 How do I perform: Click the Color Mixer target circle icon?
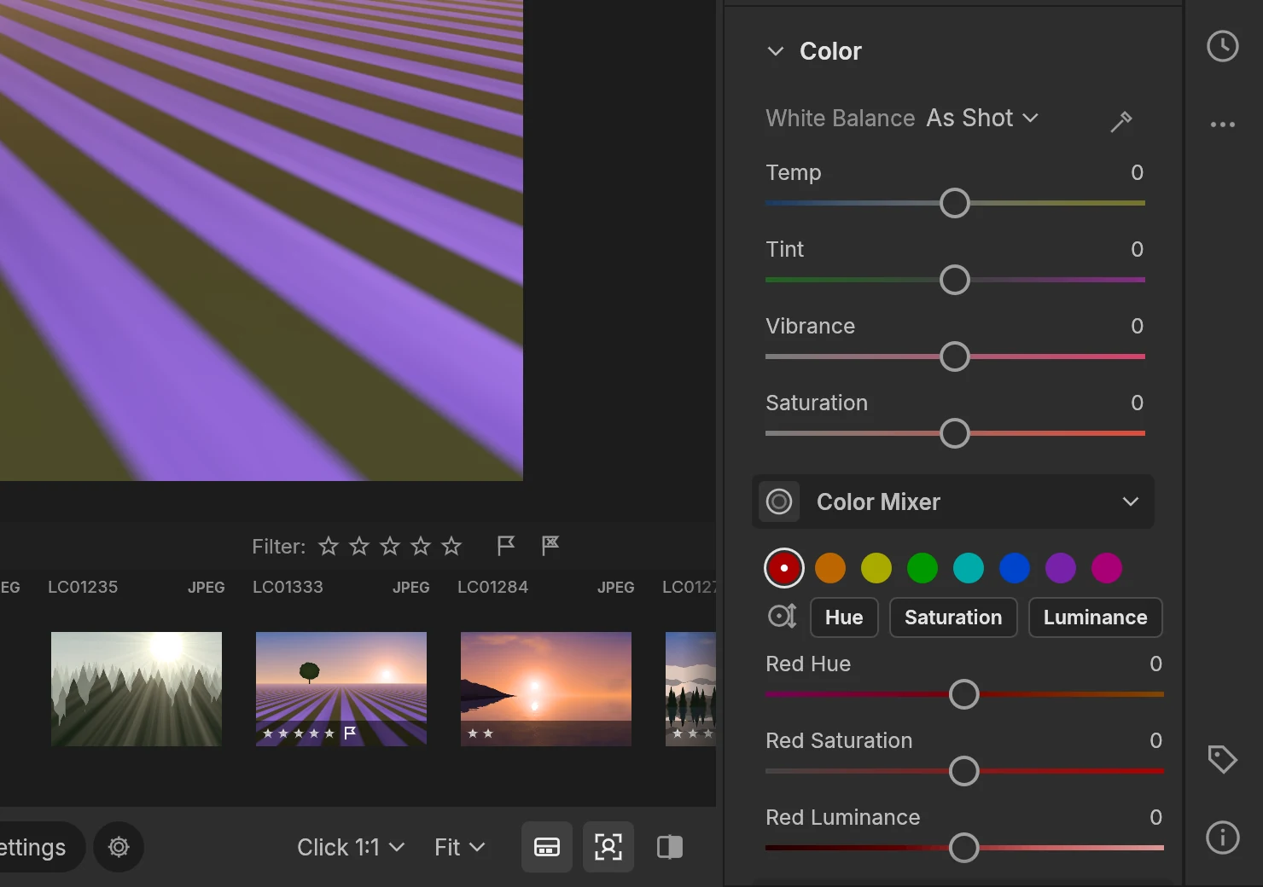click(x=779, y=501)
